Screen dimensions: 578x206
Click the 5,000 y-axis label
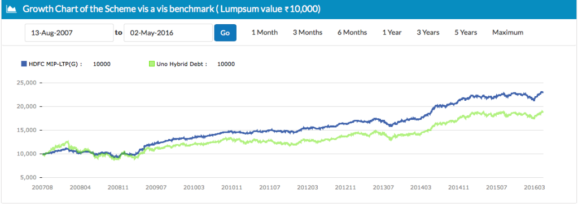point(28,177)
